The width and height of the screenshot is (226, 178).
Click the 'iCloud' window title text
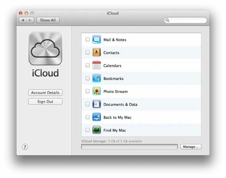click(x=113, y=13)
